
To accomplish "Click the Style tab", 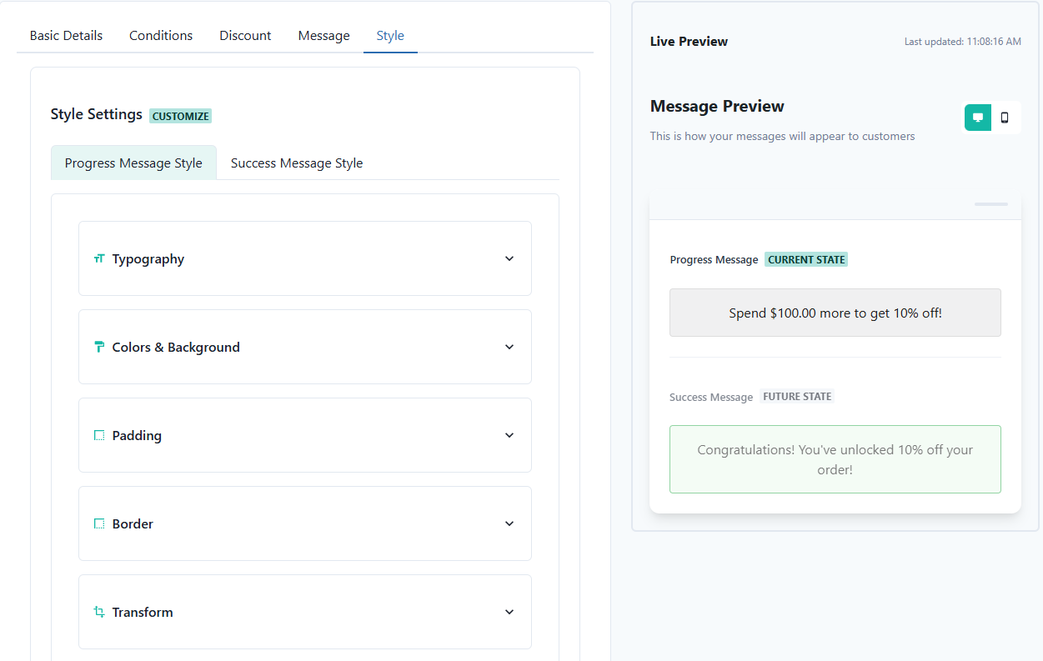I will [x=390, y=36].
